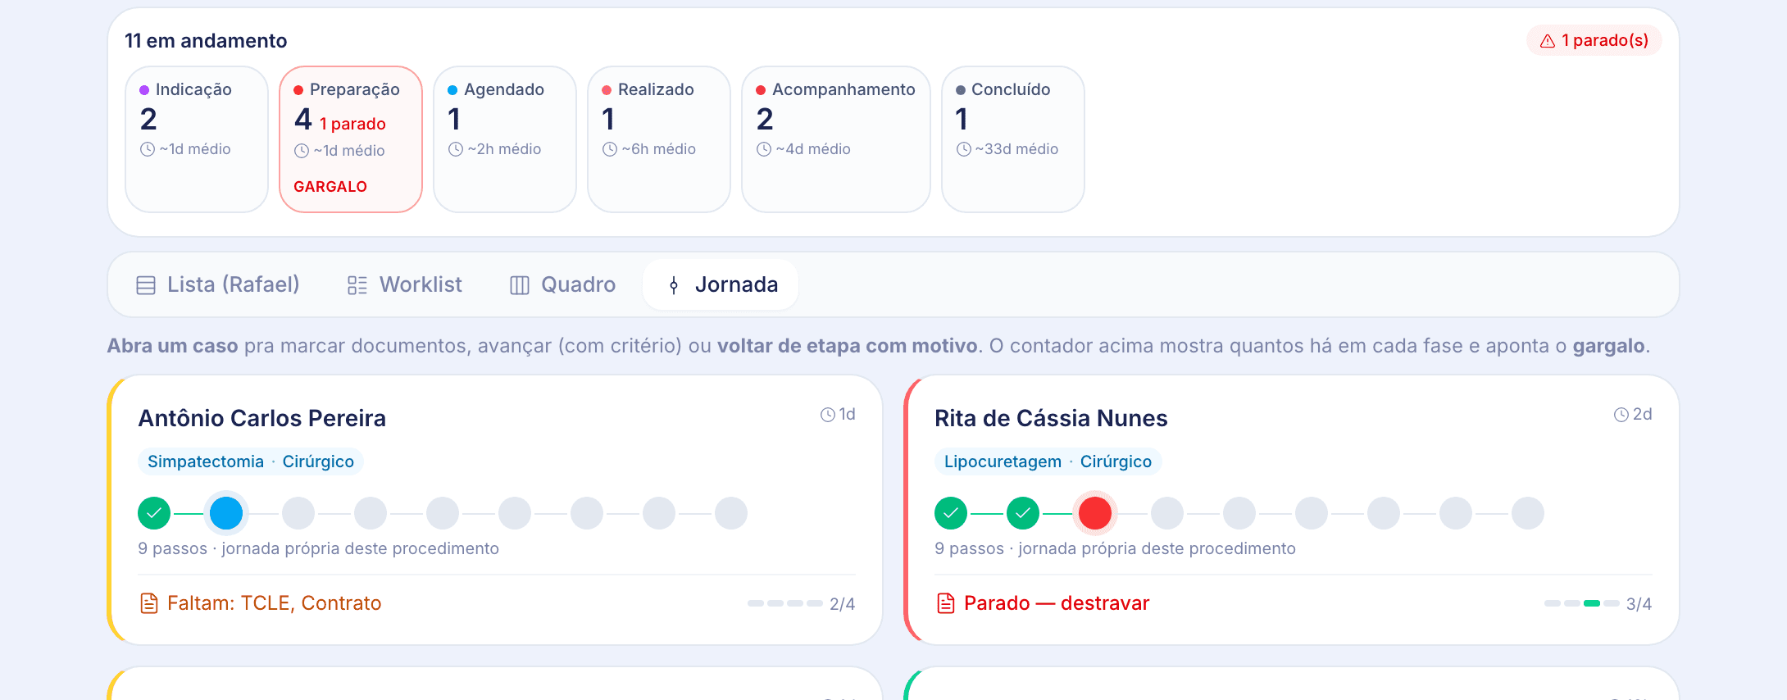Click the clock icon next to ~4d médio
The width and height of the screenshot is (1787, 700).
click(764, 149)
